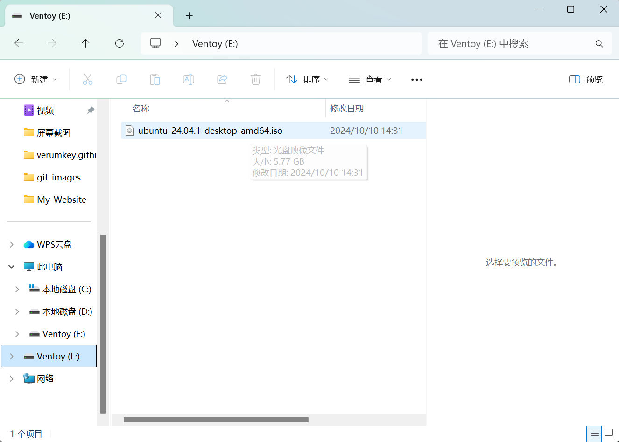Open the verumkey.githu folder
The height and width of the screenshot is (442, 619).
click(x=60, y=155)
